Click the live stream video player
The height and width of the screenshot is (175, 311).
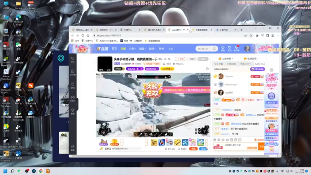point(153,105)
